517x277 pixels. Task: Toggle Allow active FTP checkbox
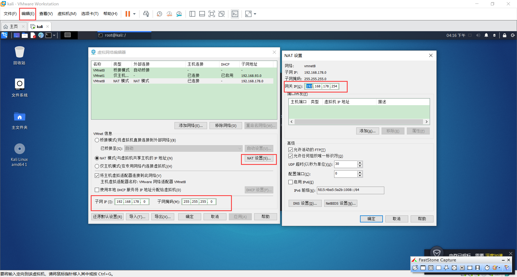click(291, 150)
